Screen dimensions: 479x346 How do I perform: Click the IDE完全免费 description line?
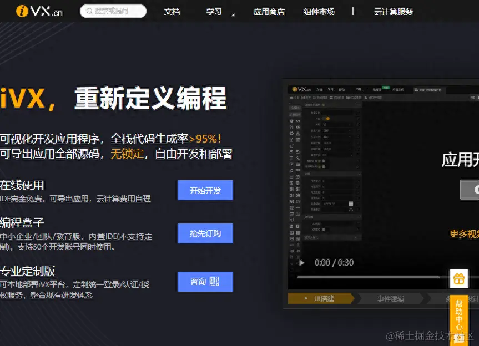click(75, 199)
